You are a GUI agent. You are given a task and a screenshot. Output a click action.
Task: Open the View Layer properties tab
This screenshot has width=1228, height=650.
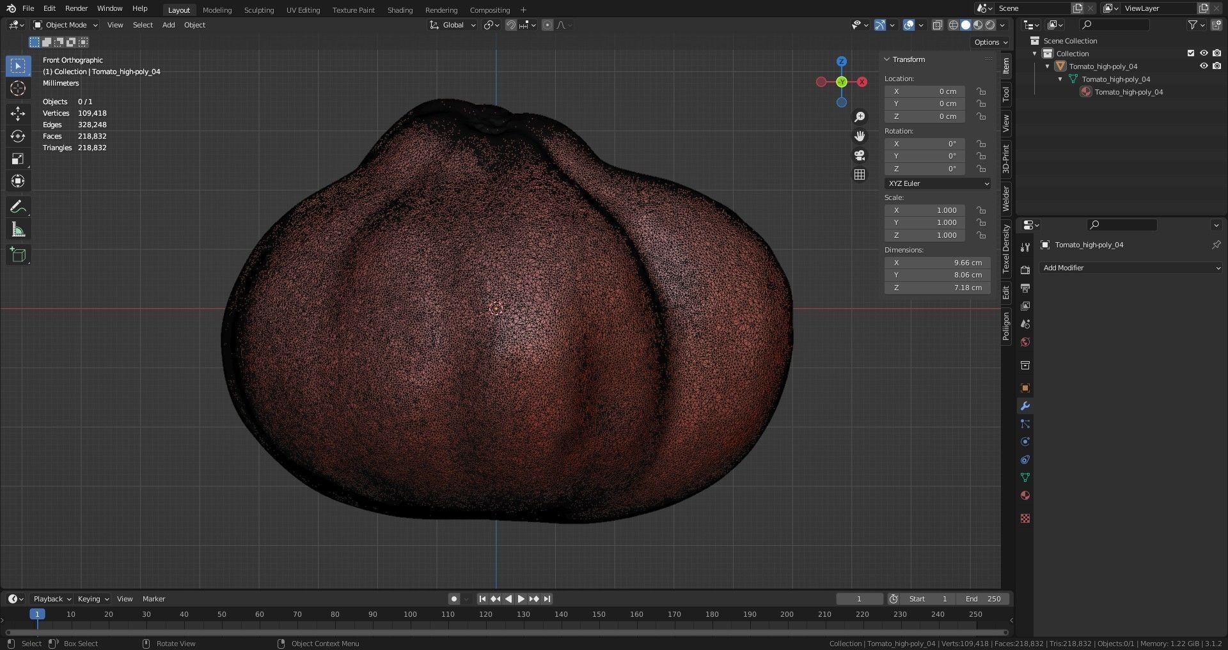click(x=1025, y=306)
